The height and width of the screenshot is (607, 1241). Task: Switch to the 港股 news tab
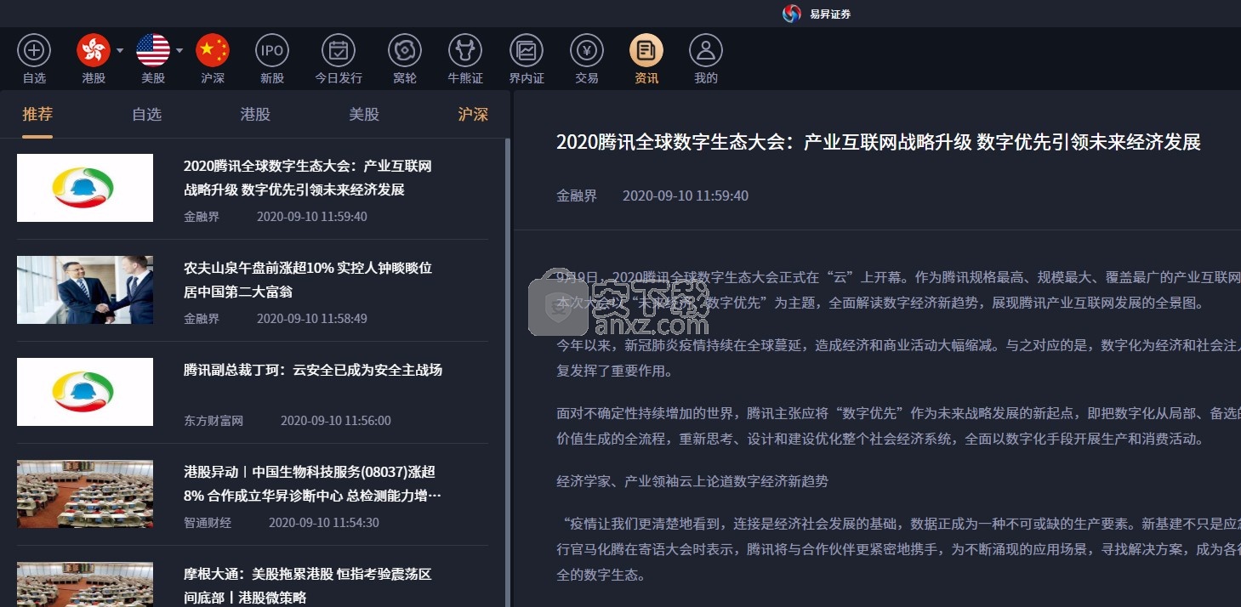point(255,114)
